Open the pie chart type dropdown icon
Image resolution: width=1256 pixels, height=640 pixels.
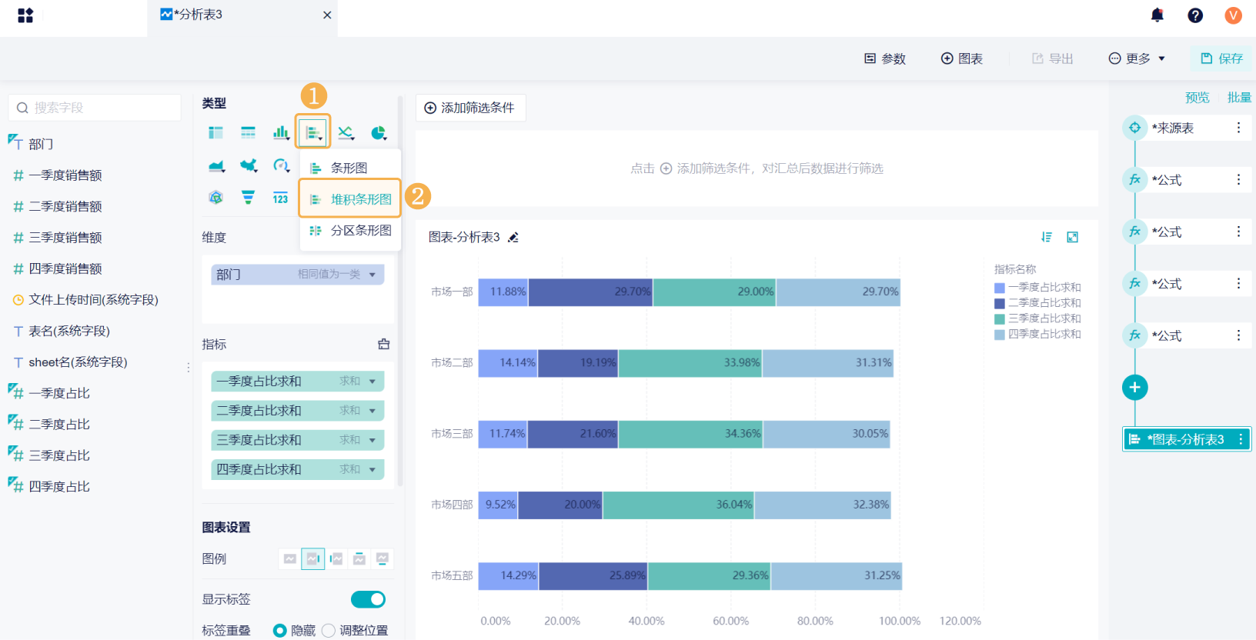point(378,133)
